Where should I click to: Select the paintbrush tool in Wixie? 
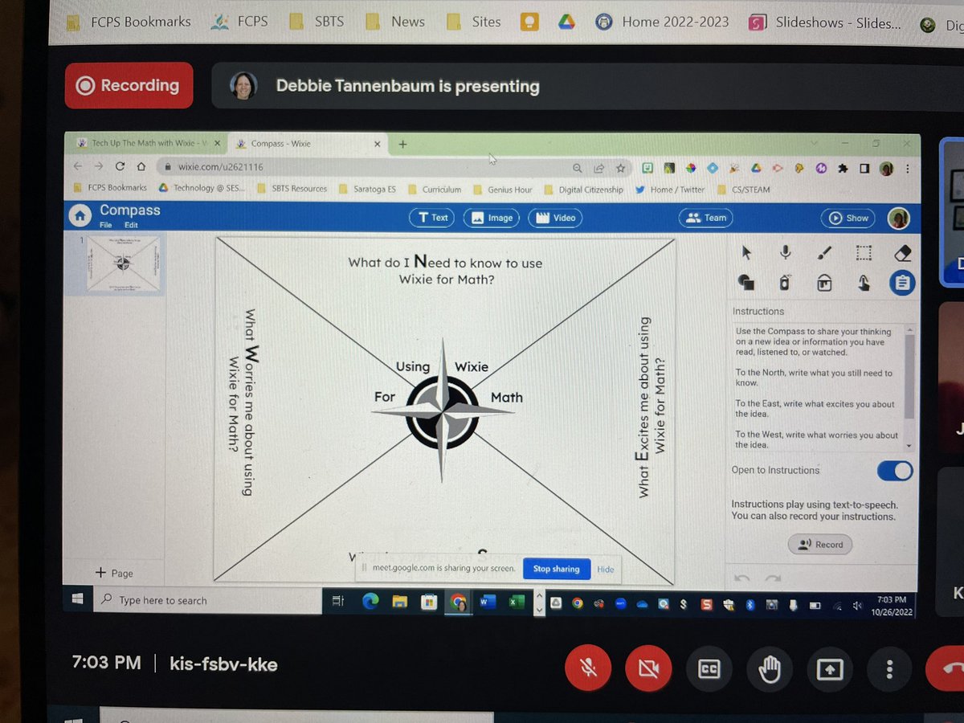[823, 253]
